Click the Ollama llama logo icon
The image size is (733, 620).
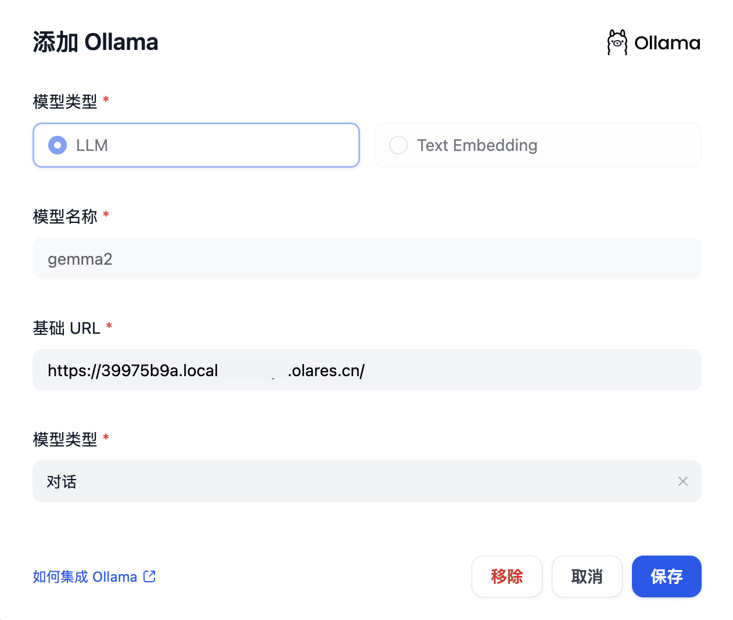[x=617, y=42]
